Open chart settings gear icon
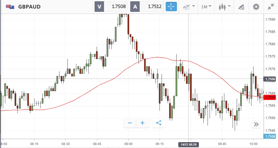Viewport: 278px width, 148px height. [256, 7]
